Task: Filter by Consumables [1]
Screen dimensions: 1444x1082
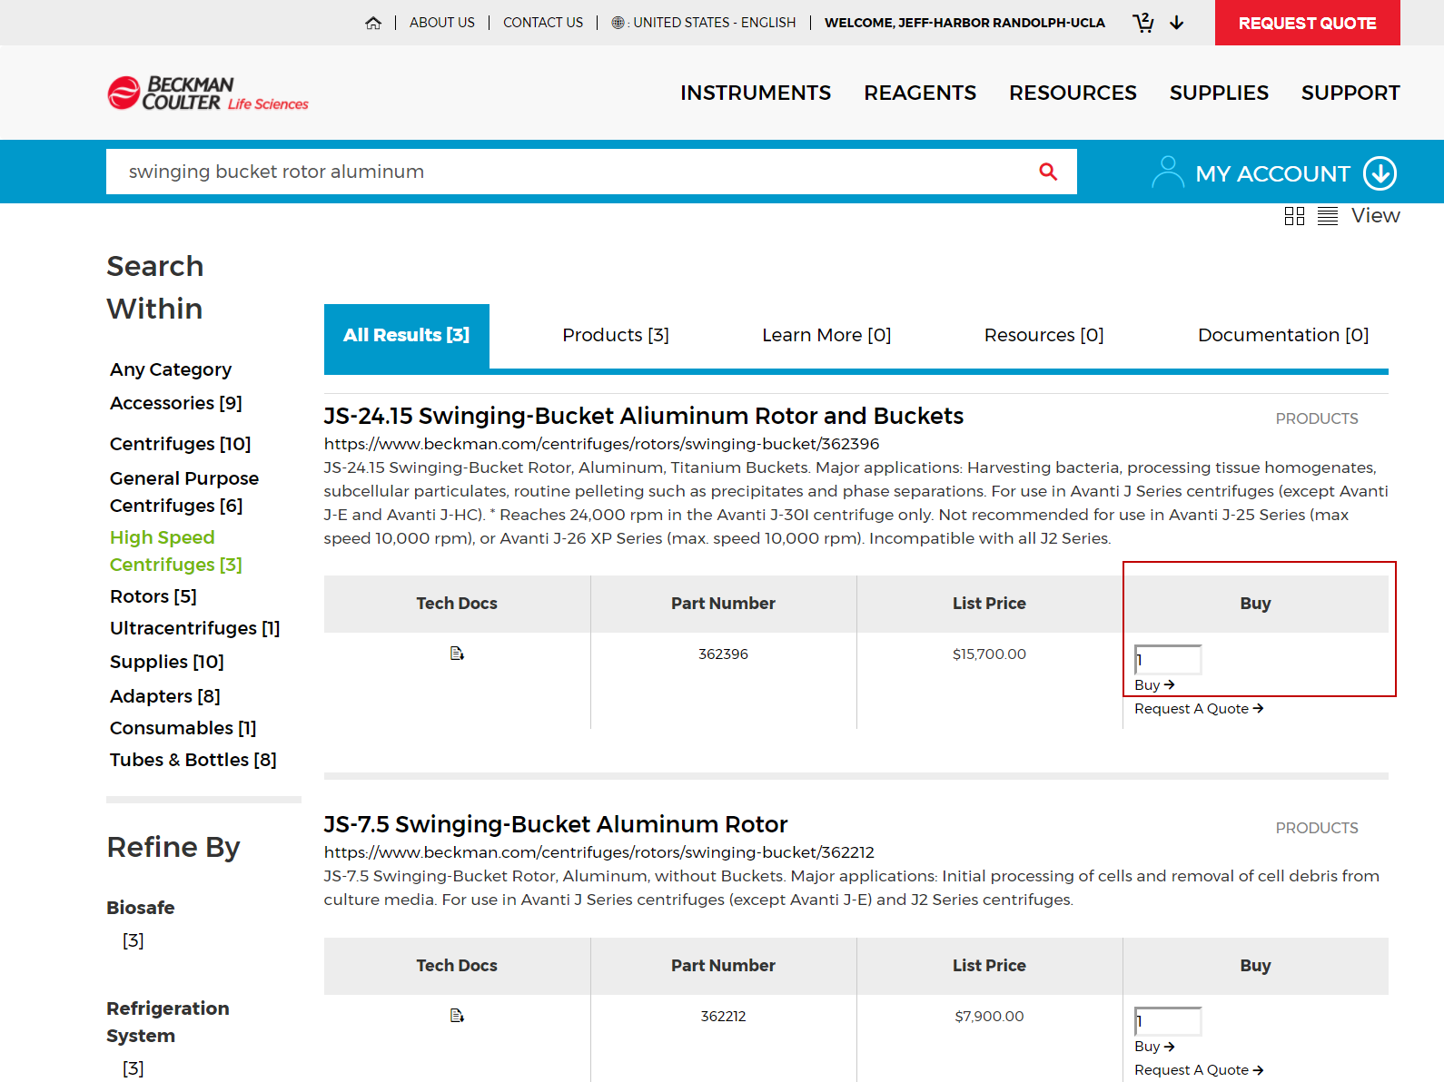Action: point(183,728)
